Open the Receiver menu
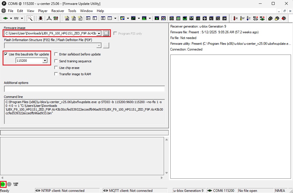Viewport: 293px width, 193px height. click(58, 11)
